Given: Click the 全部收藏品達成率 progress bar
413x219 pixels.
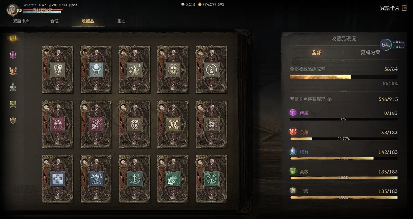Looking at the screenshot, I should coord(343,77).
